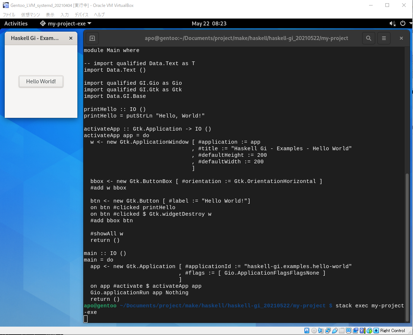Open the terminal hamburger menu
This screenshot has height=335, width=413.
[384, 38]
